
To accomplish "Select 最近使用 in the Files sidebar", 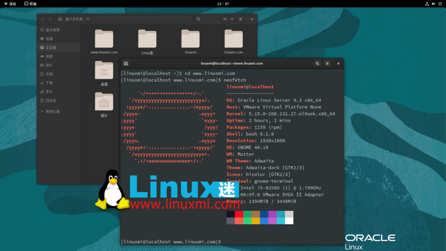I will coord(59,30).
